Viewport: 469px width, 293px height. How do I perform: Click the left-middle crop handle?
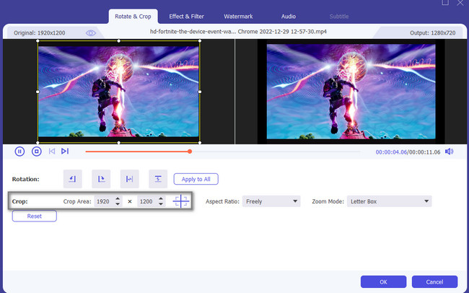tap(38, 92)
